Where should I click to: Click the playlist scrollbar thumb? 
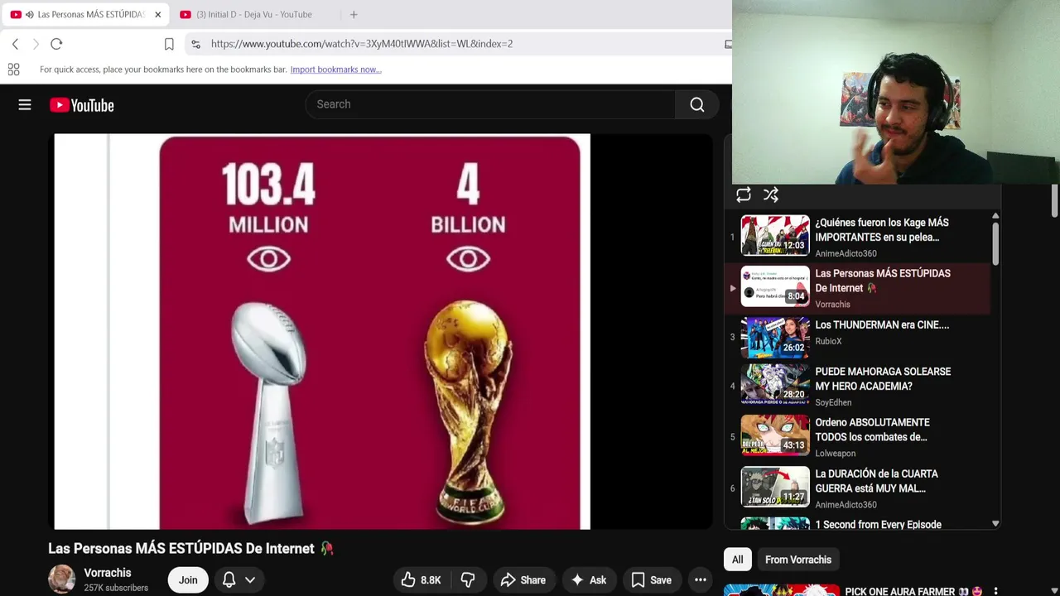coord(995,243)
